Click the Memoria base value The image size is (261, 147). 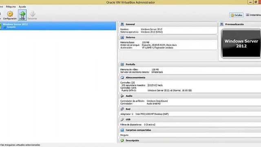(146, 42)
